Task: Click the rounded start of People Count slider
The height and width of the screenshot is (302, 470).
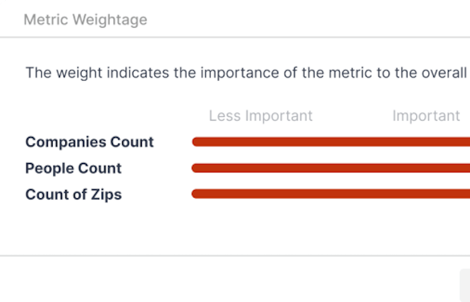Action: [x=196, y=168]
